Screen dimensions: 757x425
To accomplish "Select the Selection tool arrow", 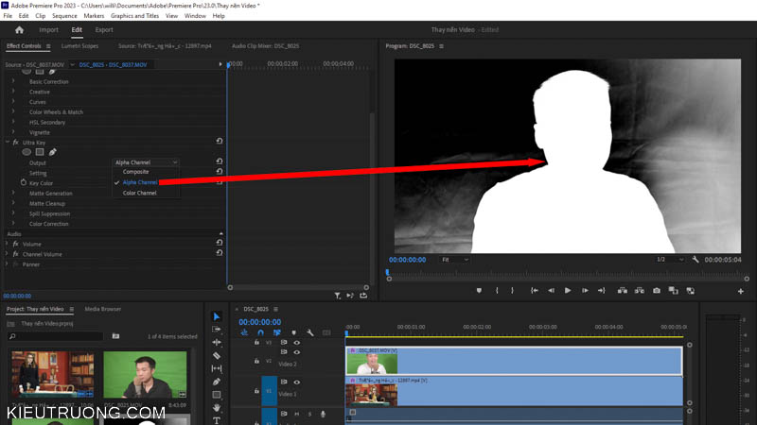I will tap(217, 316).
